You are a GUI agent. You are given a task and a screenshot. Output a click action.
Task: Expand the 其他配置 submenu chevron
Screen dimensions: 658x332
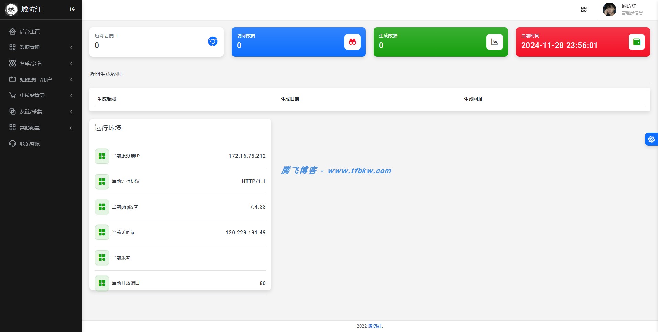71,128
